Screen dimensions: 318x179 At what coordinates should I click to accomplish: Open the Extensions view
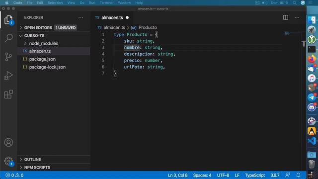[x=8, y=94]
